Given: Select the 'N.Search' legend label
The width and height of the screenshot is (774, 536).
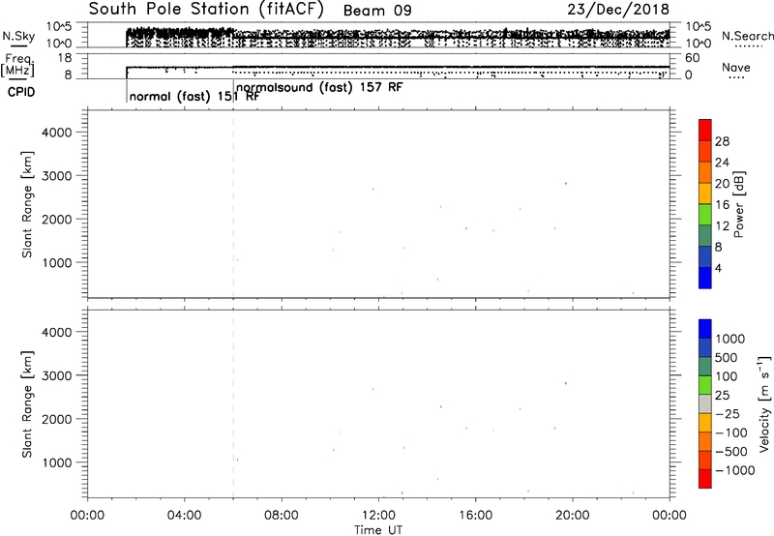Looking at the screenshot, I should 748,36.
